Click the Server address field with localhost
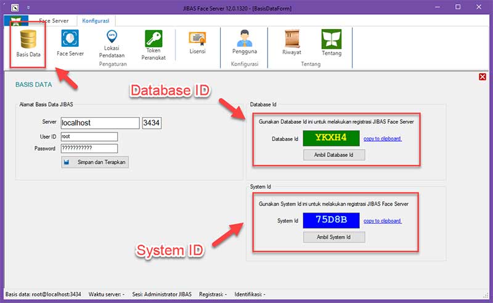Screen dimensions: 493x303 100,123
